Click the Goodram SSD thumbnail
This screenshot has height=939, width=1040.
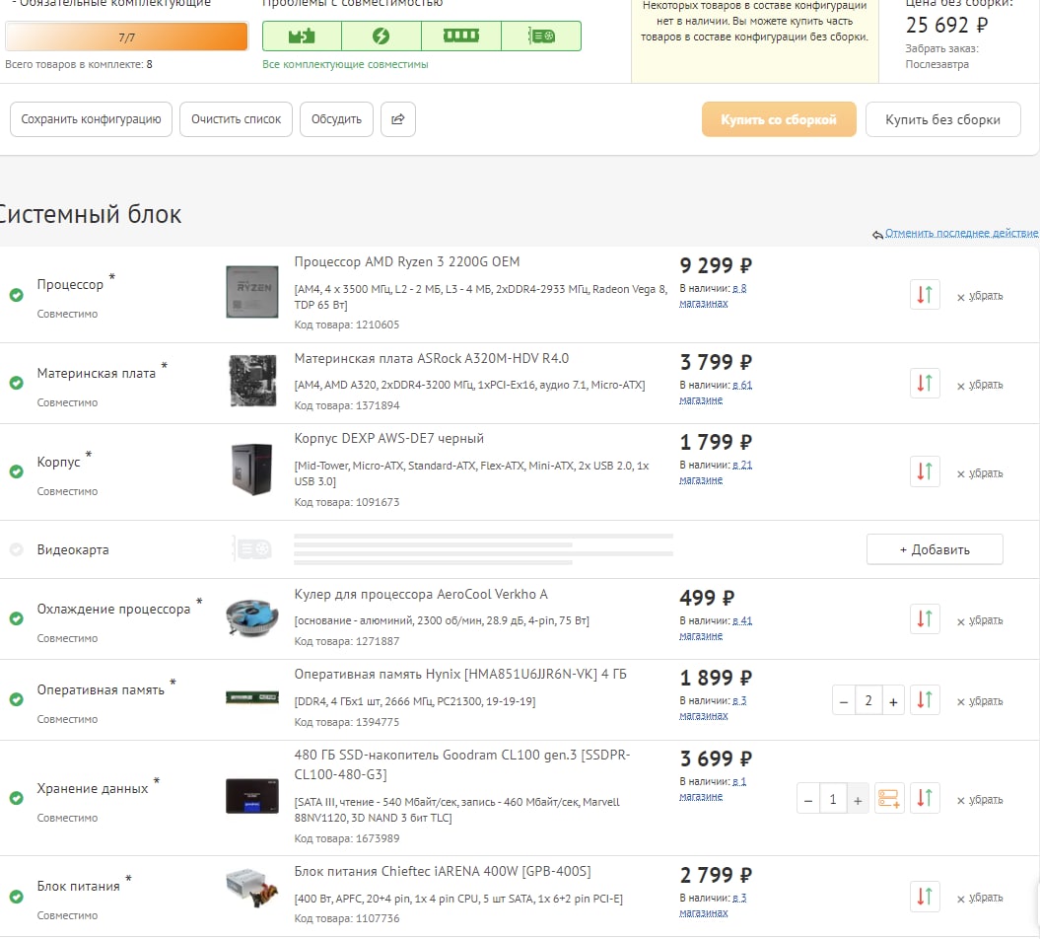(252, 796)
